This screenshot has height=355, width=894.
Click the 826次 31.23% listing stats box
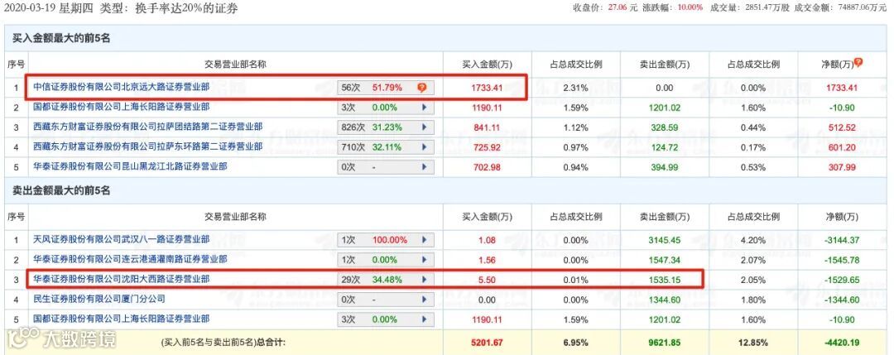click(386, 127)
